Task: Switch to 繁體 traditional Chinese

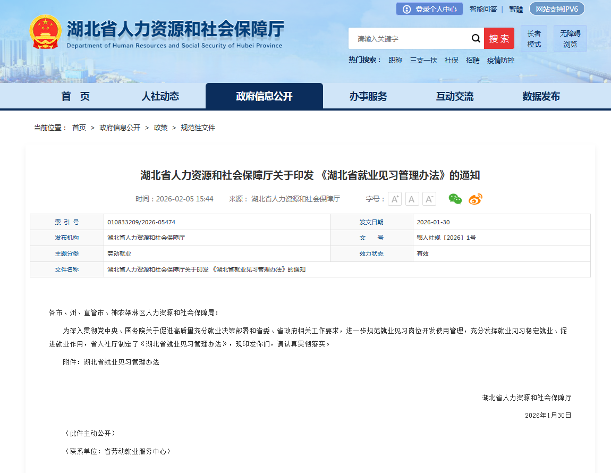Action: [x=516, y=9]
